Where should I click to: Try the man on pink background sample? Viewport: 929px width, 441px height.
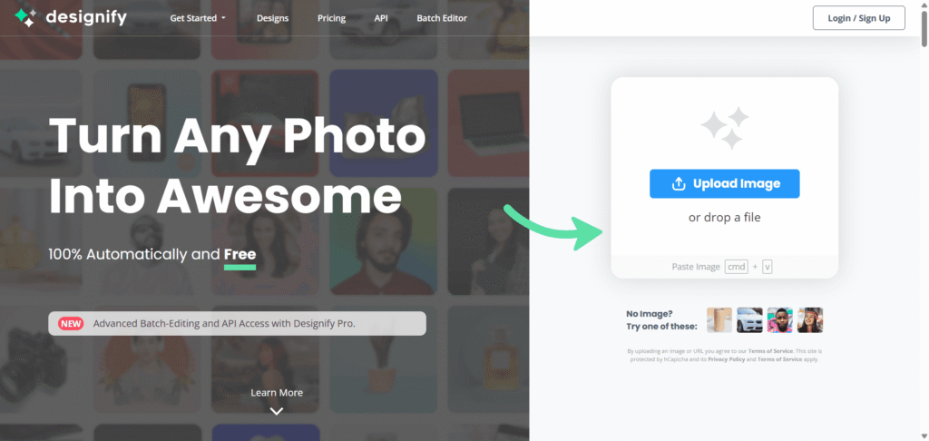pos(779,320)
